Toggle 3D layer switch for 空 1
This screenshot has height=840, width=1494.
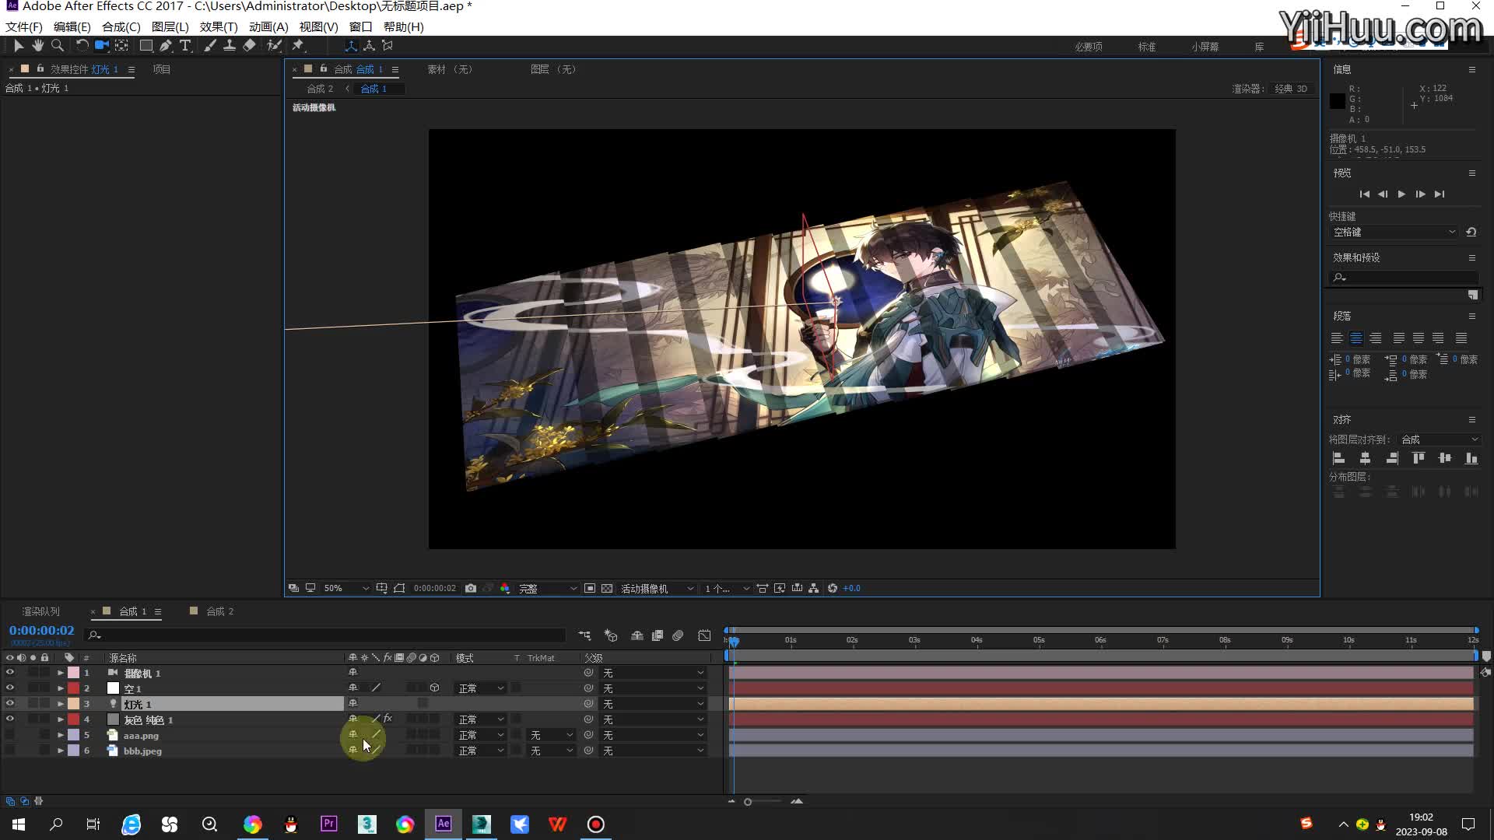click(x=435, y=688)
